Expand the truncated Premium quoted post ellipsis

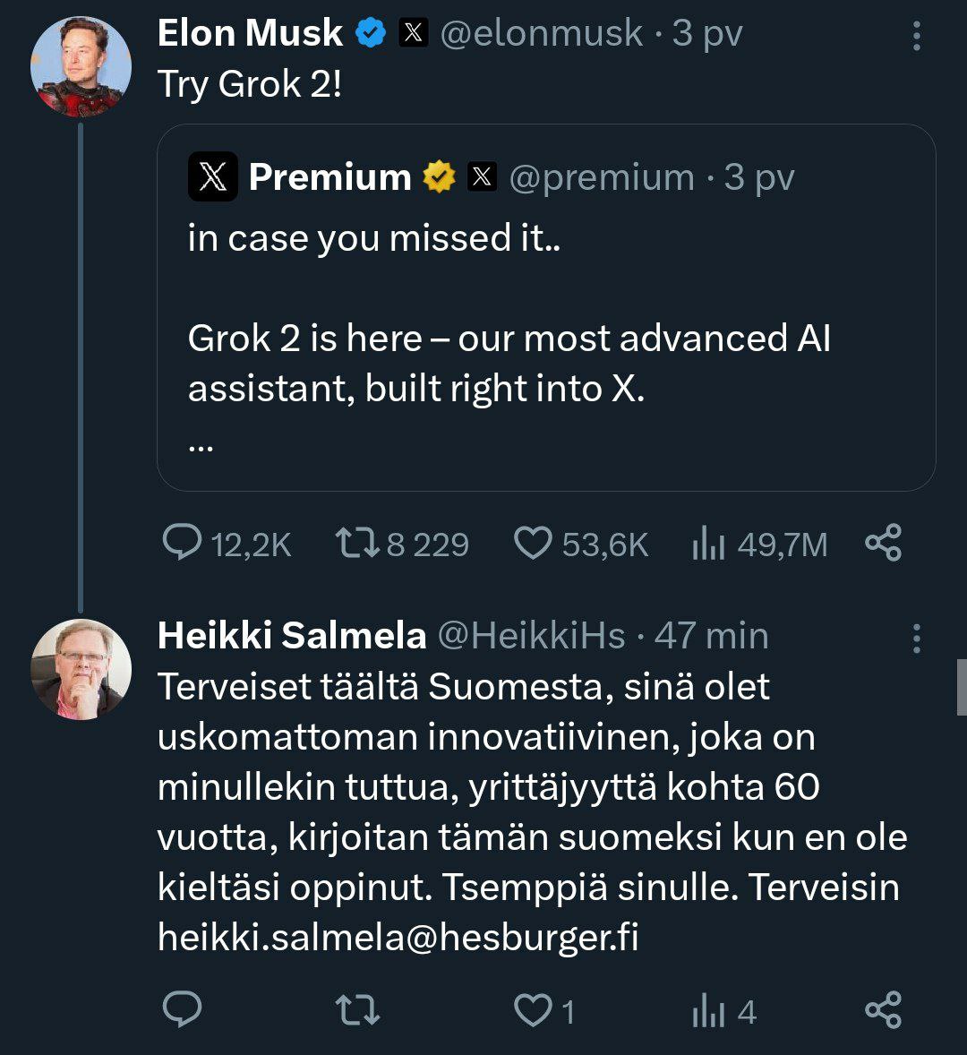(x=201, y=443)
